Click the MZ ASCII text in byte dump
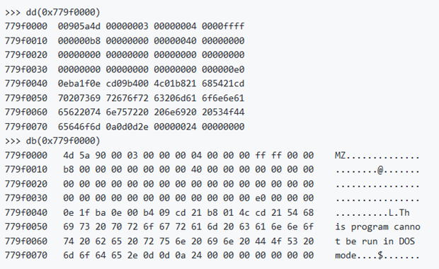This screenshot has width=439, height=269. pyautogui.click(x=340, y=155)
